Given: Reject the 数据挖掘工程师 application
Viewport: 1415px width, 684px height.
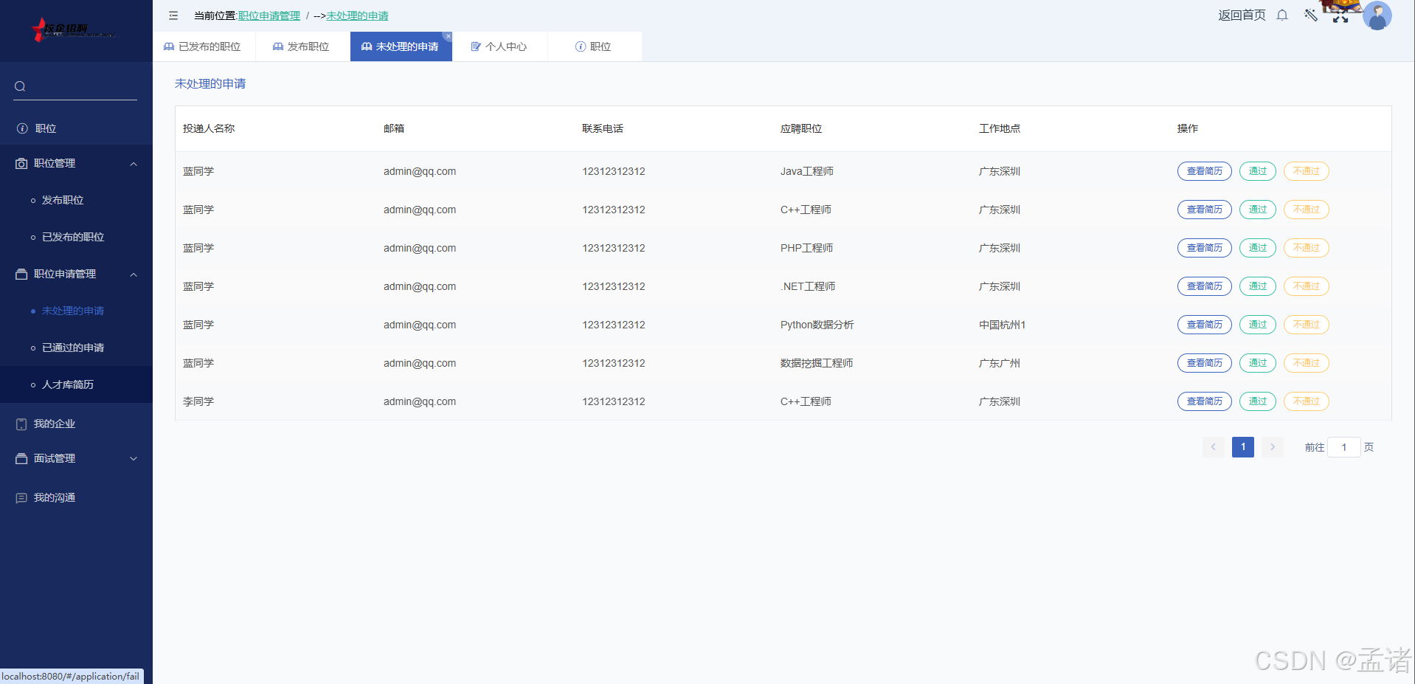Looking at the screenshot, I should [x=1306, y=363].
